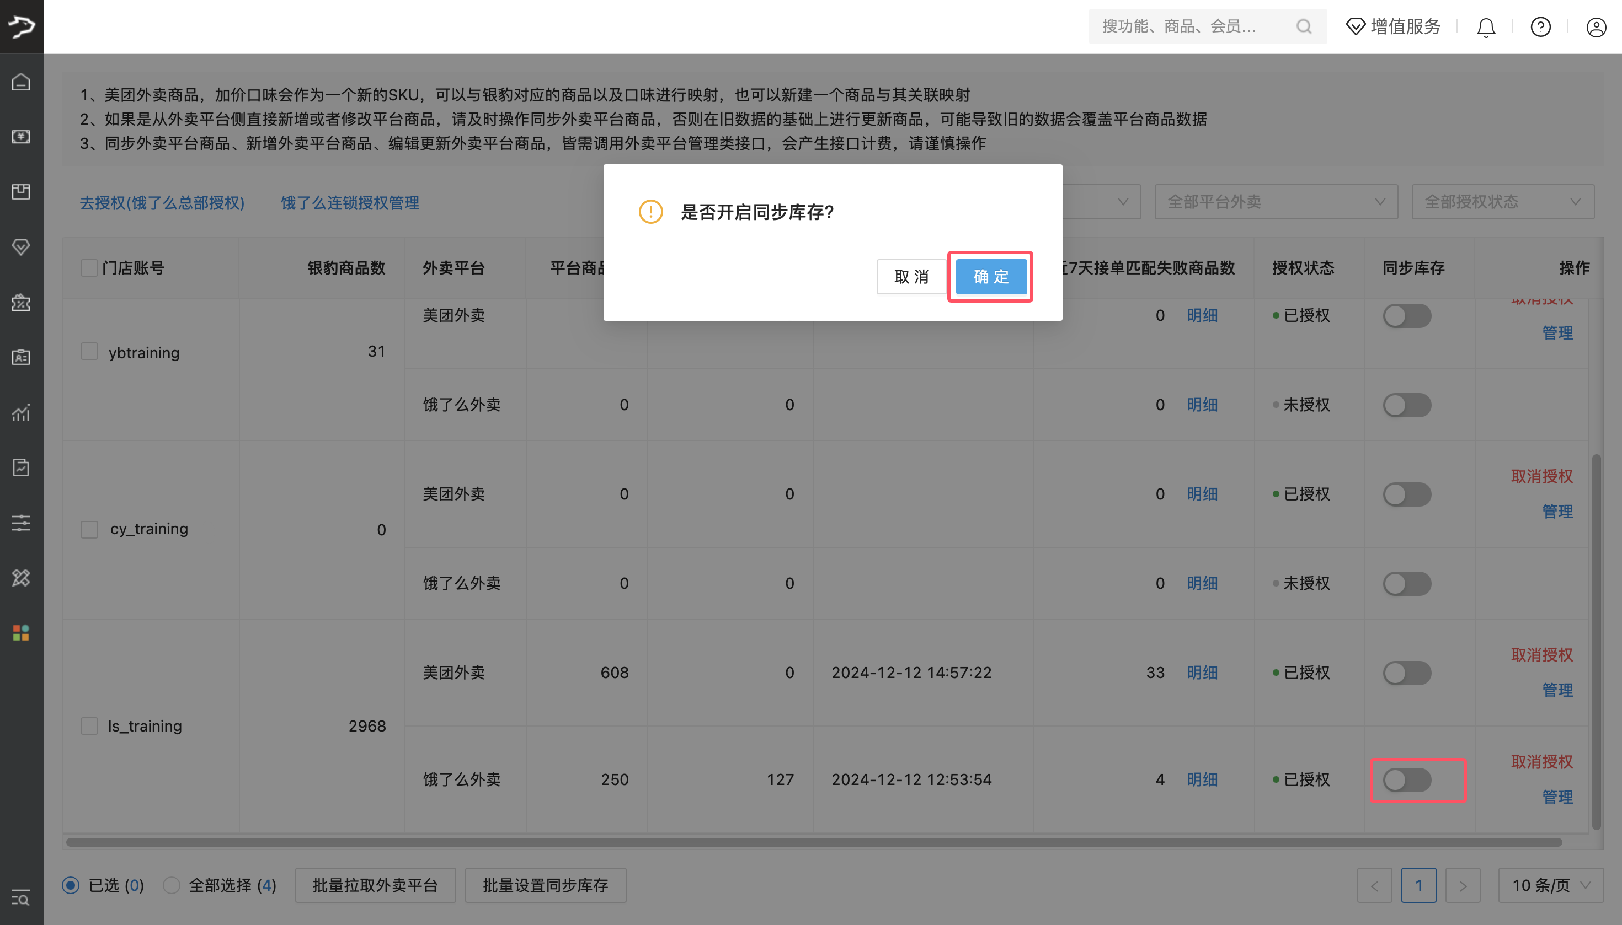The image size is (1622, 925).
Task: Click the colorful apps grid icon
Action: (x=21, y=633)
